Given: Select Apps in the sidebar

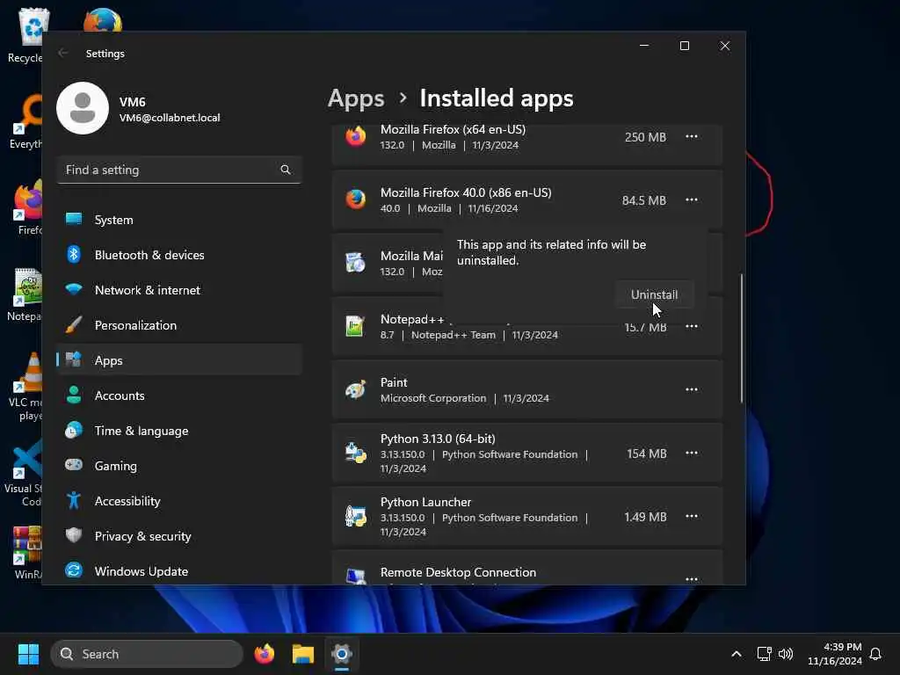Looking at the screenshot, I should (179, 360).
